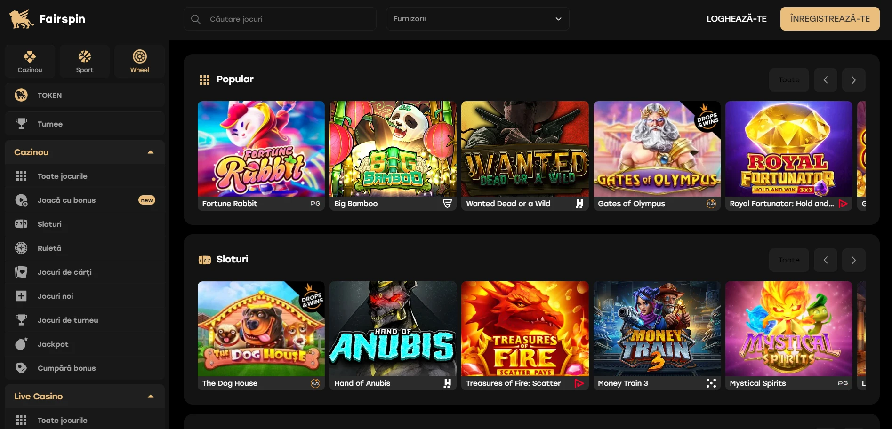Click the search magnifier icon
The image size is (892, 429).
pyautogui.click(x=196, y=19)
